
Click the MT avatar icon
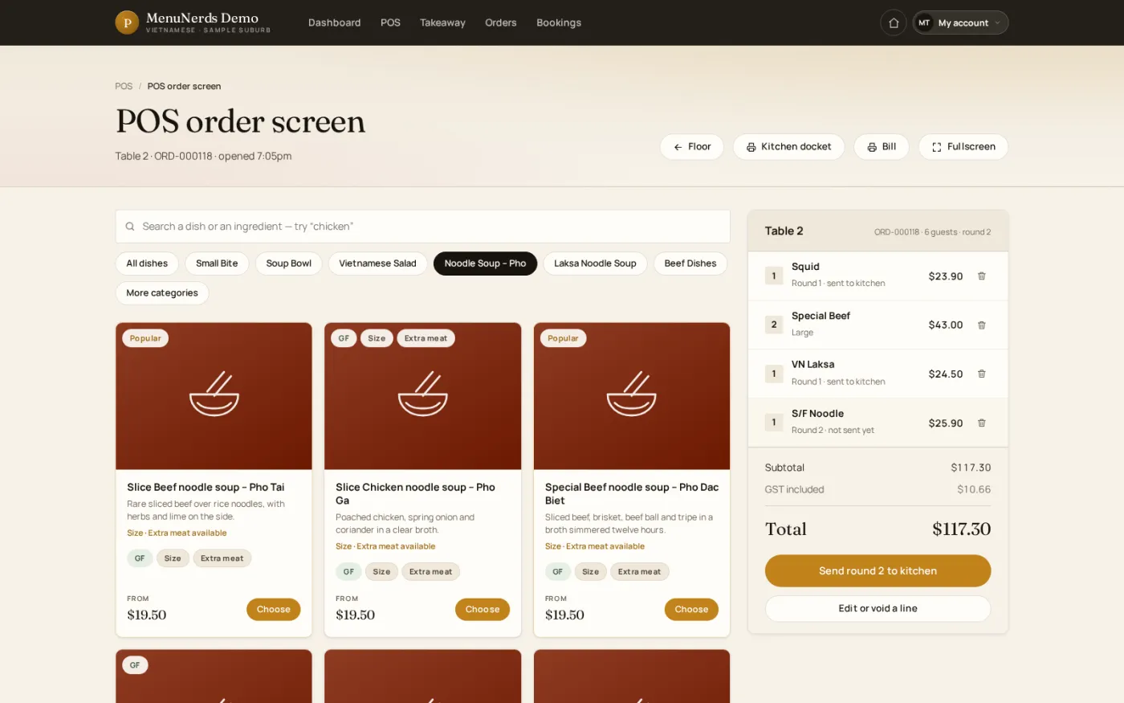point(924,22)
